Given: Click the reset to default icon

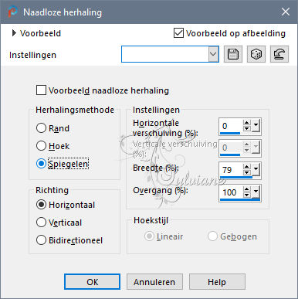Looking at the screenshot, I should point(279,54).
